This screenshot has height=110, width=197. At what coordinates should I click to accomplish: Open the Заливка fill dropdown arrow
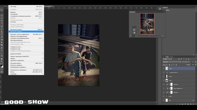point(195,65)
